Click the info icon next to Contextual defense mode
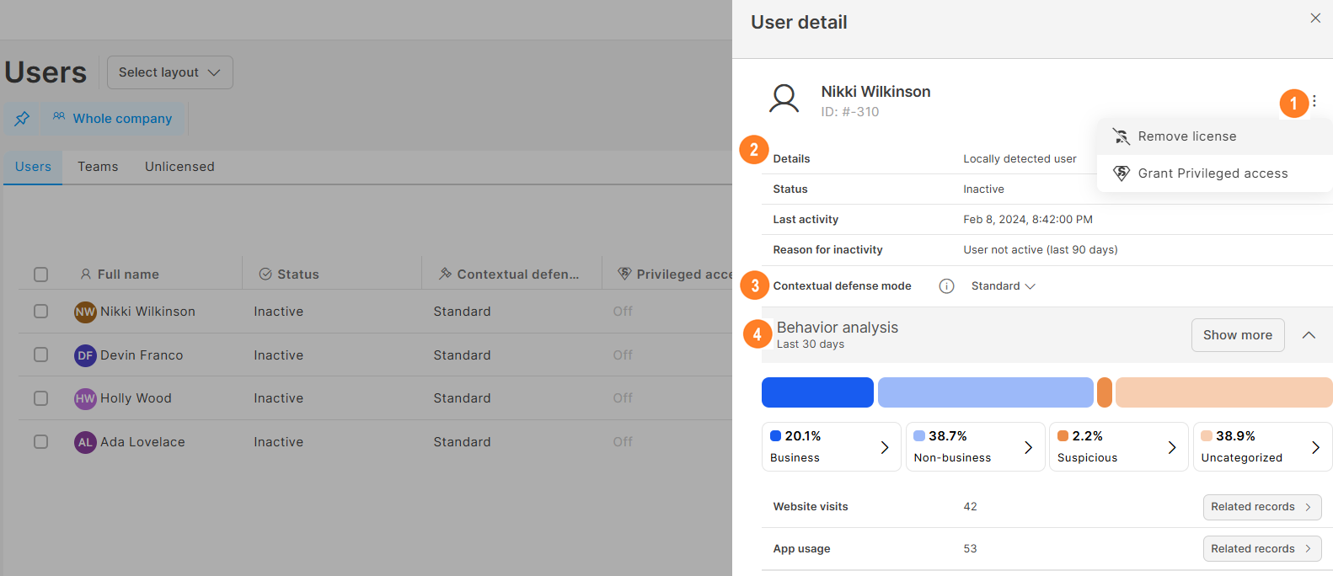1333x576 pixels. 946,286
